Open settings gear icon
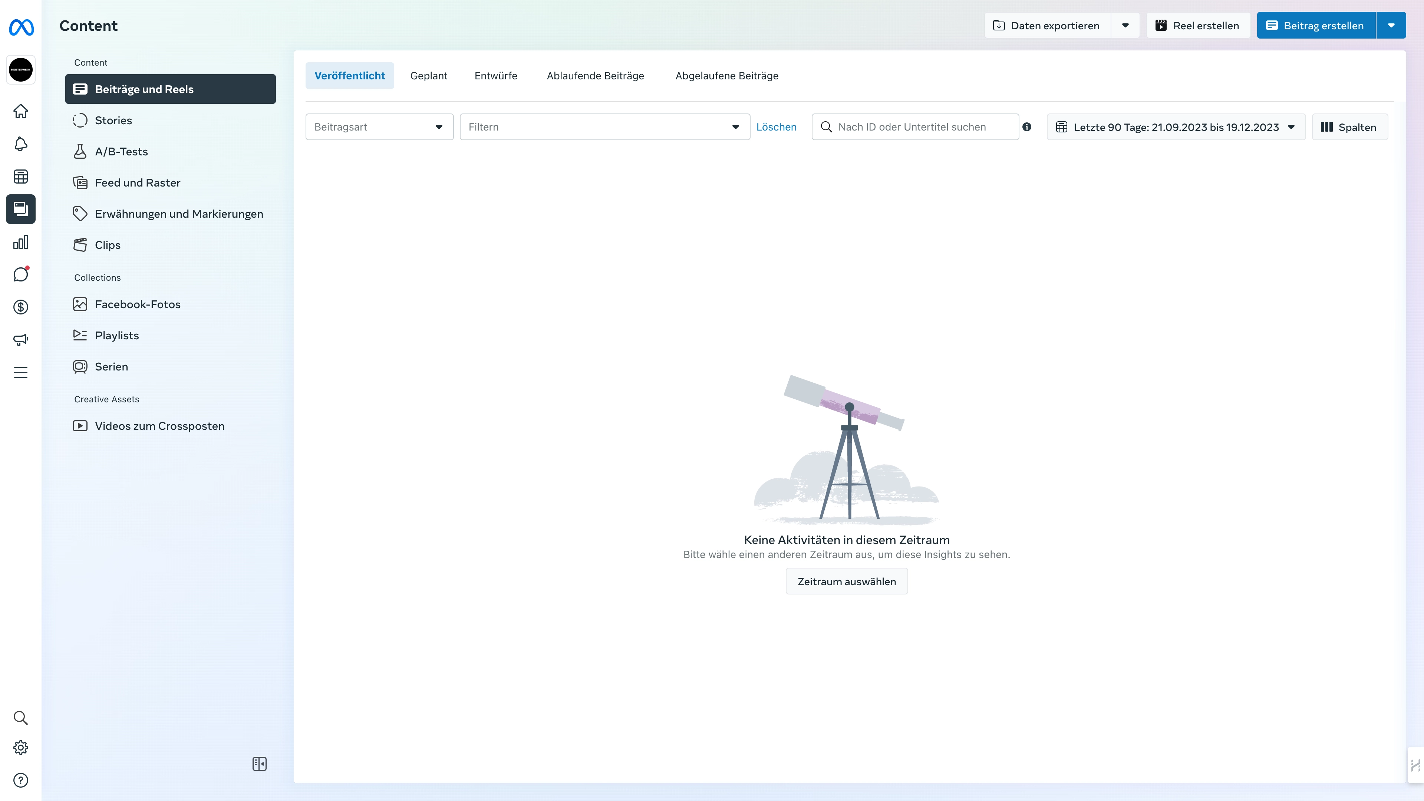The width and height of the screenshot is (1424, 801). (x=21, y=747)
